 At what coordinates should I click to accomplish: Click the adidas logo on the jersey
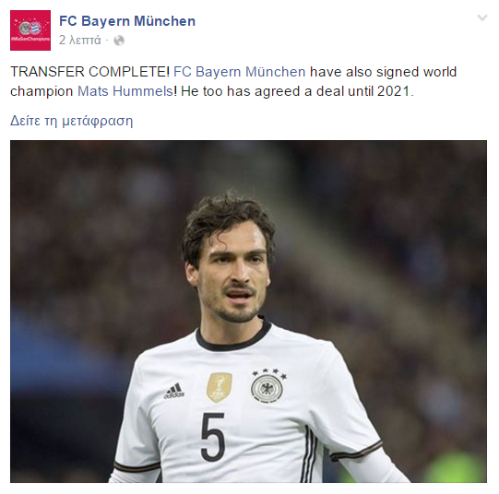point(174,391)
